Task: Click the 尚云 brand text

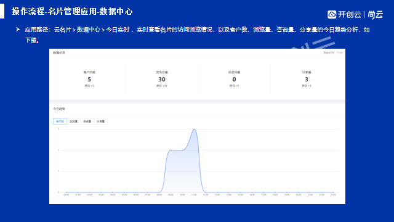Action: coord(376,15)
